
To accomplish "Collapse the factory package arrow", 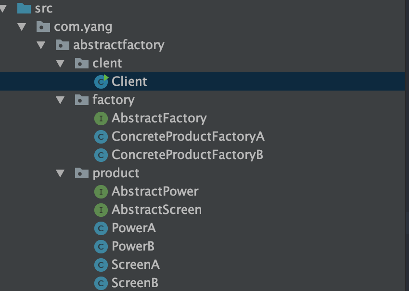I will coord(60,100).
